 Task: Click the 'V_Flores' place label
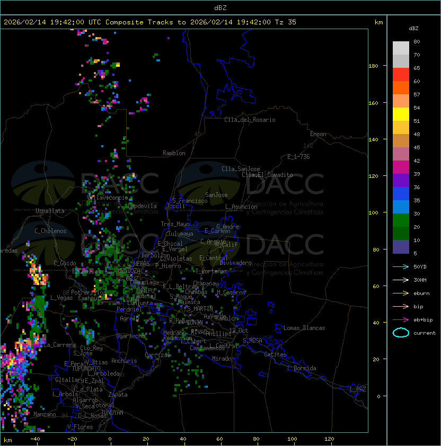click(x=80, y=427)
